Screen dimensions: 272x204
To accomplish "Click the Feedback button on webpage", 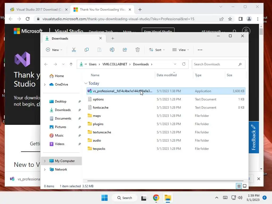I will 254,137.
